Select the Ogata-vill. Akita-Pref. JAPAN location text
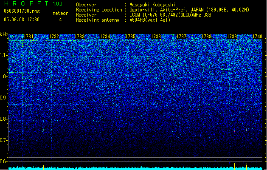 point(189,10)
